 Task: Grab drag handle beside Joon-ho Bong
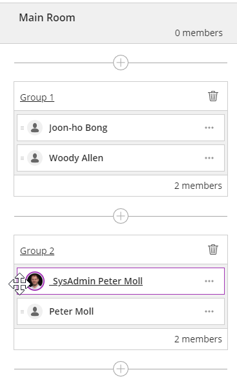[x=23, y=128]
